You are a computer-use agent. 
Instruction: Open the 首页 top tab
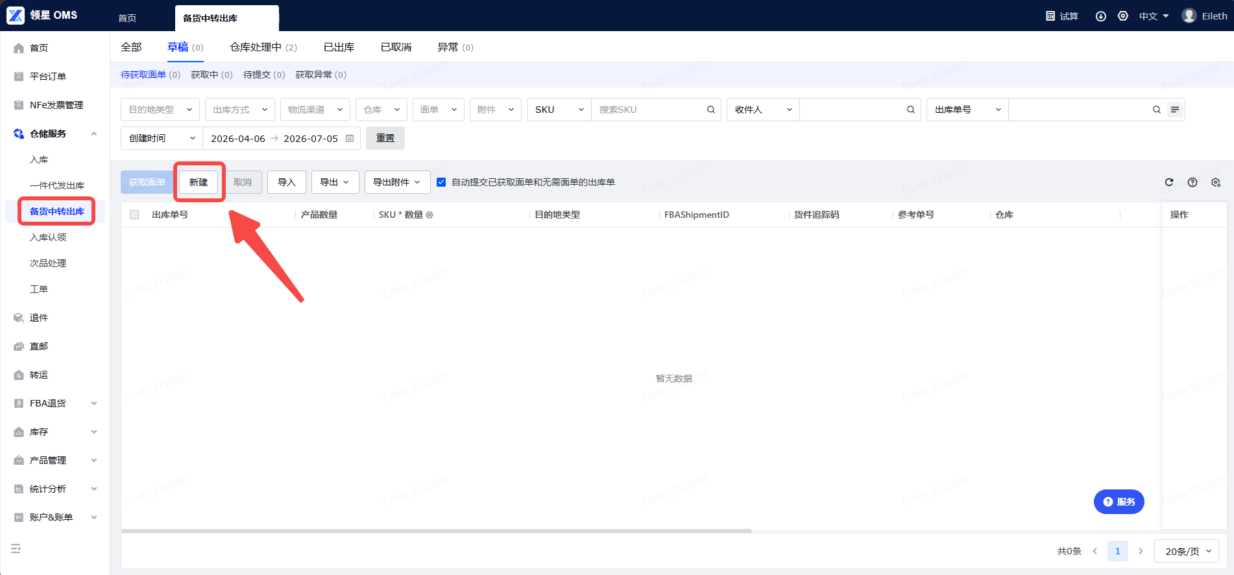pyautogui.click(x=127, y=18)
